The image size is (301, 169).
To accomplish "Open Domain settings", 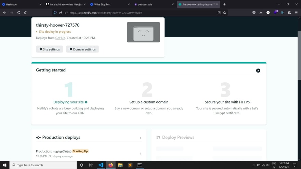I will 82,49.
